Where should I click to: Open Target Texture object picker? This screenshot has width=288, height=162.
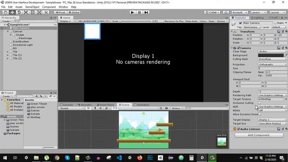point(286,99)
